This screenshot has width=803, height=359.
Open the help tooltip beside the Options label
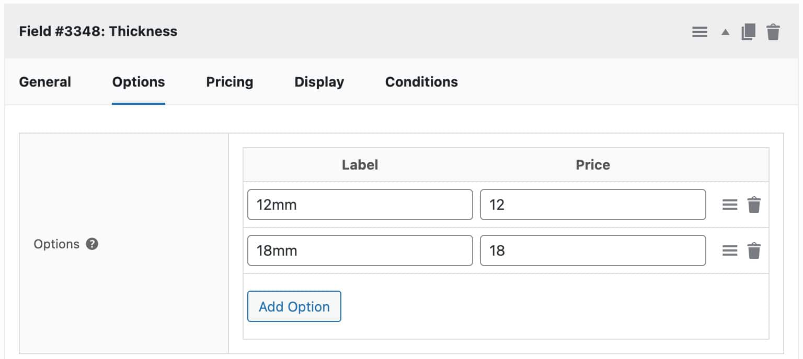click(92, 244)
